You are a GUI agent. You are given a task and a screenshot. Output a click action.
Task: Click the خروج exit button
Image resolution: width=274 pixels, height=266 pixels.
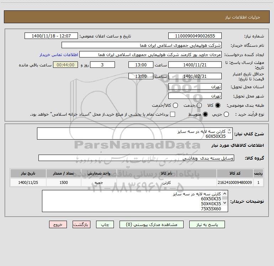tap(58, 225)
